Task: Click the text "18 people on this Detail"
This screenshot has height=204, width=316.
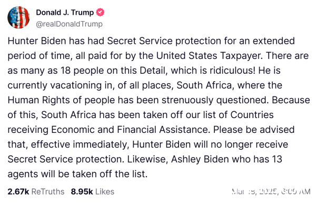Action: (114, 71)
